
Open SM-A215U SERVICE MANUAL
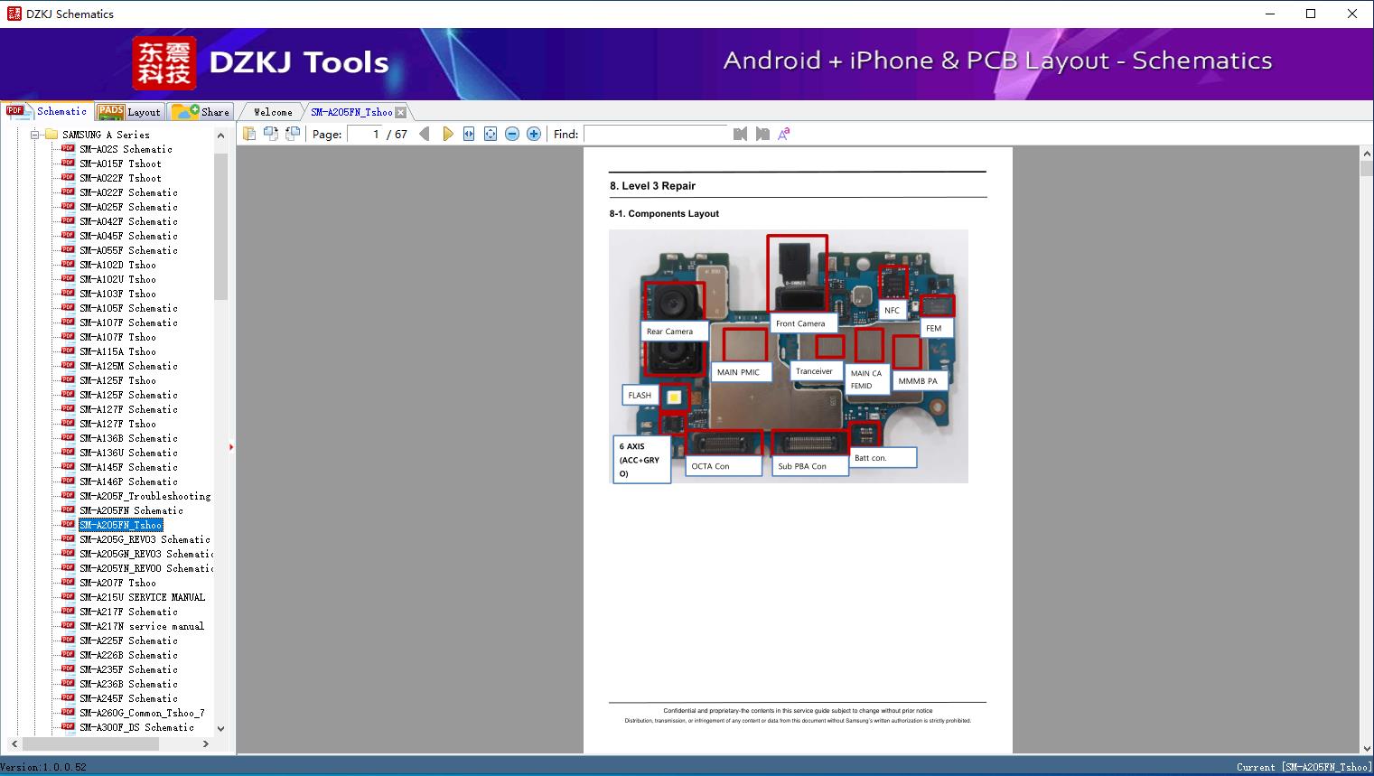142,597
